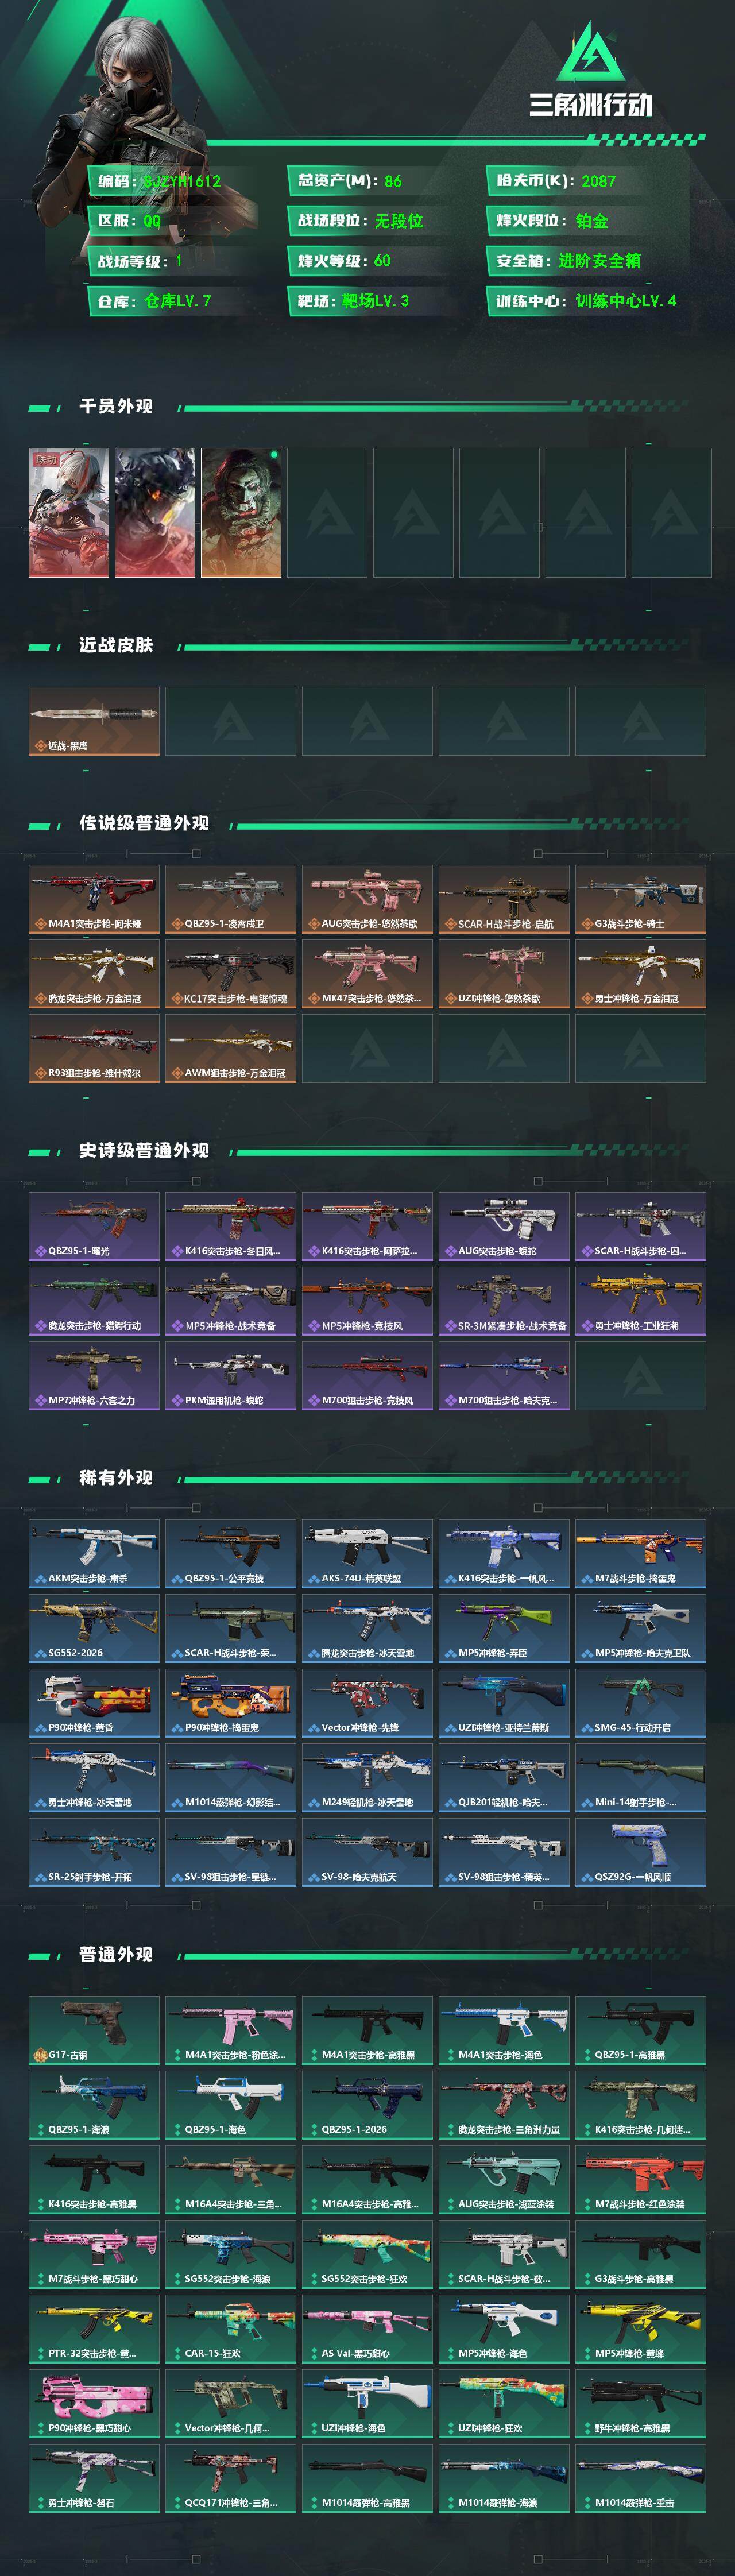Click the 哈夫币(K) 2087 field

[588, 181]
